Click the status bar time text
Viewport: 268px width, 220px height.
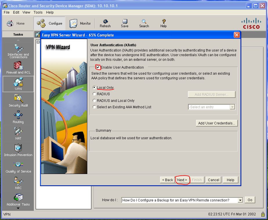click(232, 214)
